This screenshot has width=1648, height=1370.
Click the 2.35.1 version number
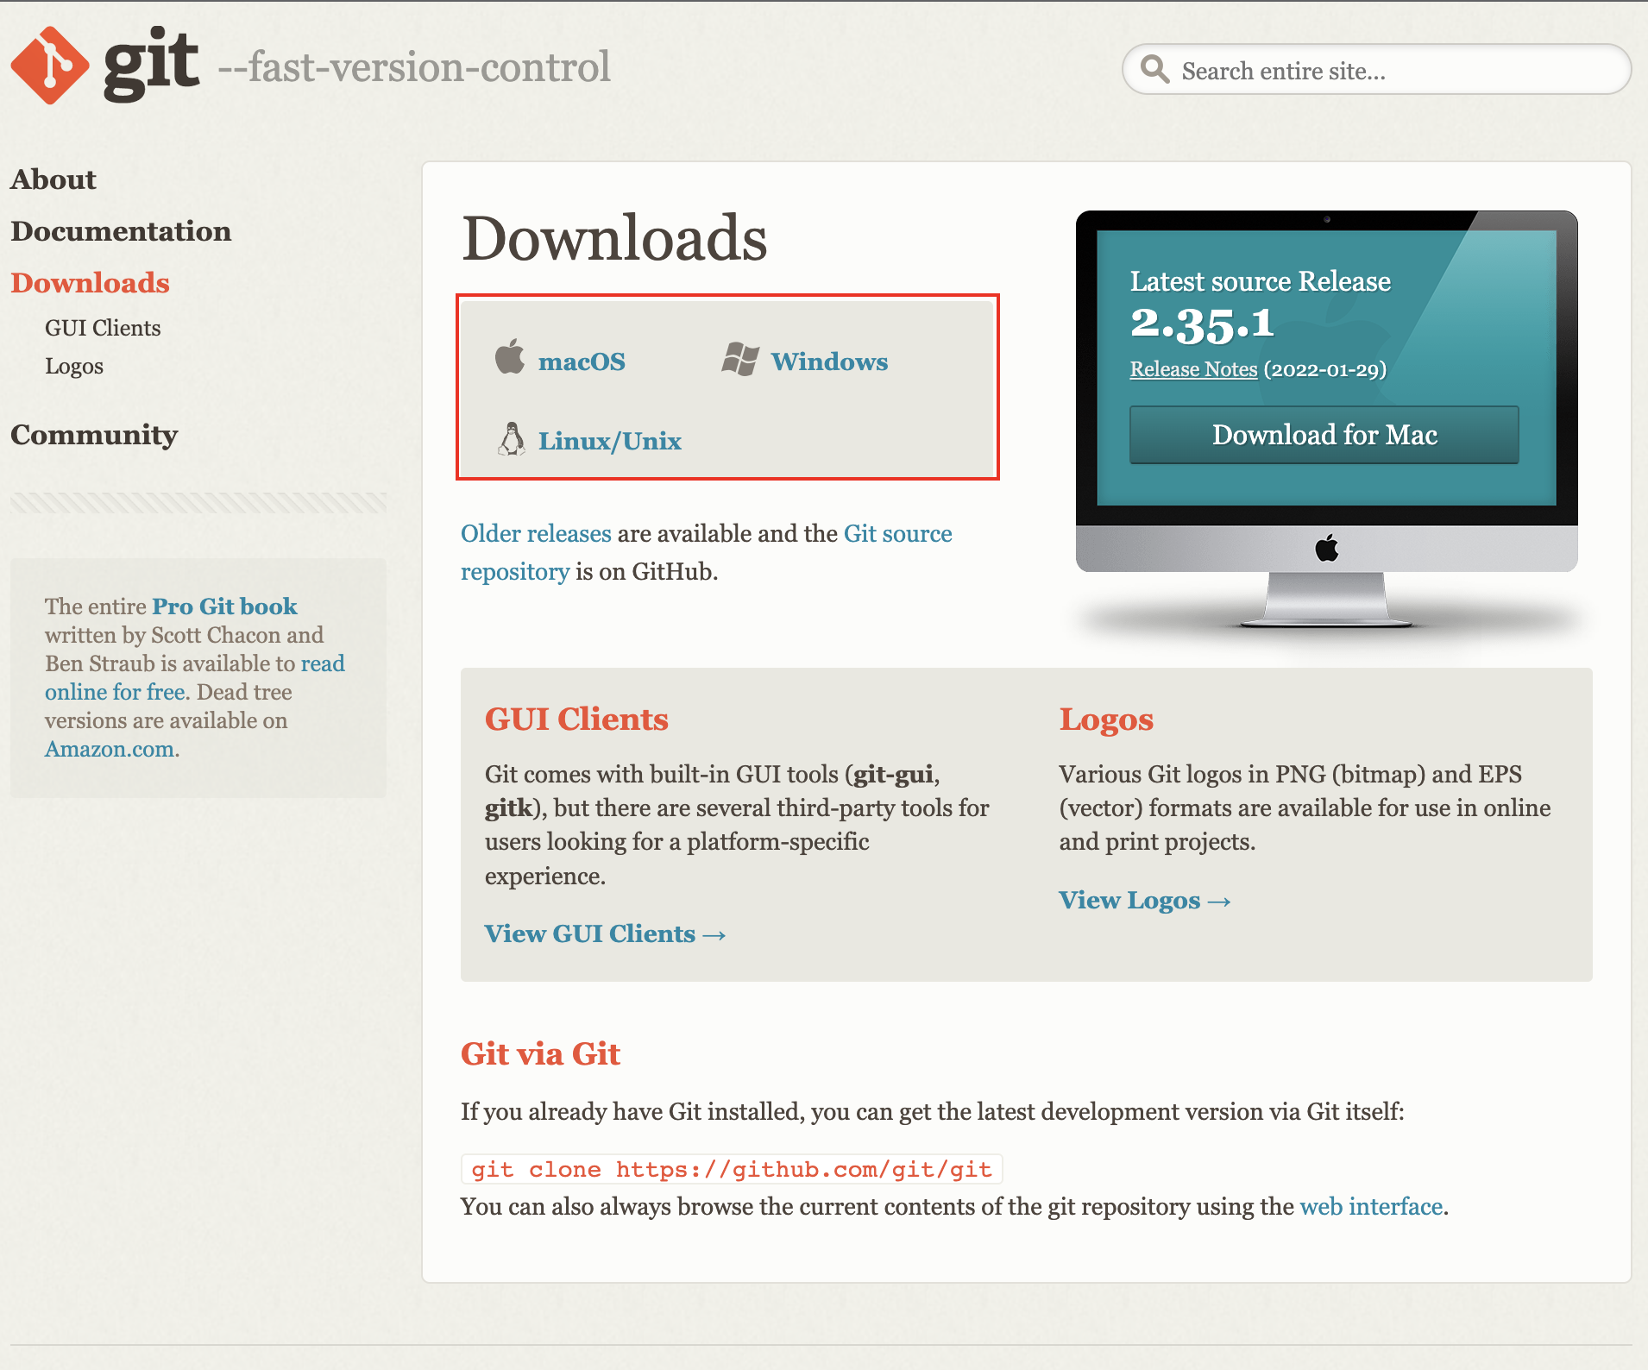[1202, 324]
